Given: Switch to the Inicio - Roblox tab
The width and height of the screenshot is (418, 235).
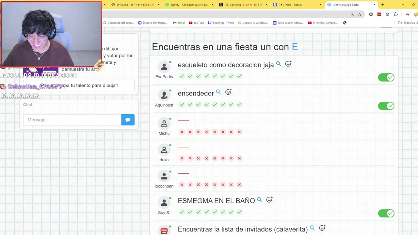Looking at the screenshot, I should coord(297,5).
